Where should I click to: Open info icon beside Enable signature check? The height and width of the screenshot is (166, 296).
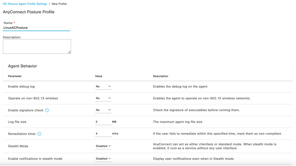(x=47, y=110)
